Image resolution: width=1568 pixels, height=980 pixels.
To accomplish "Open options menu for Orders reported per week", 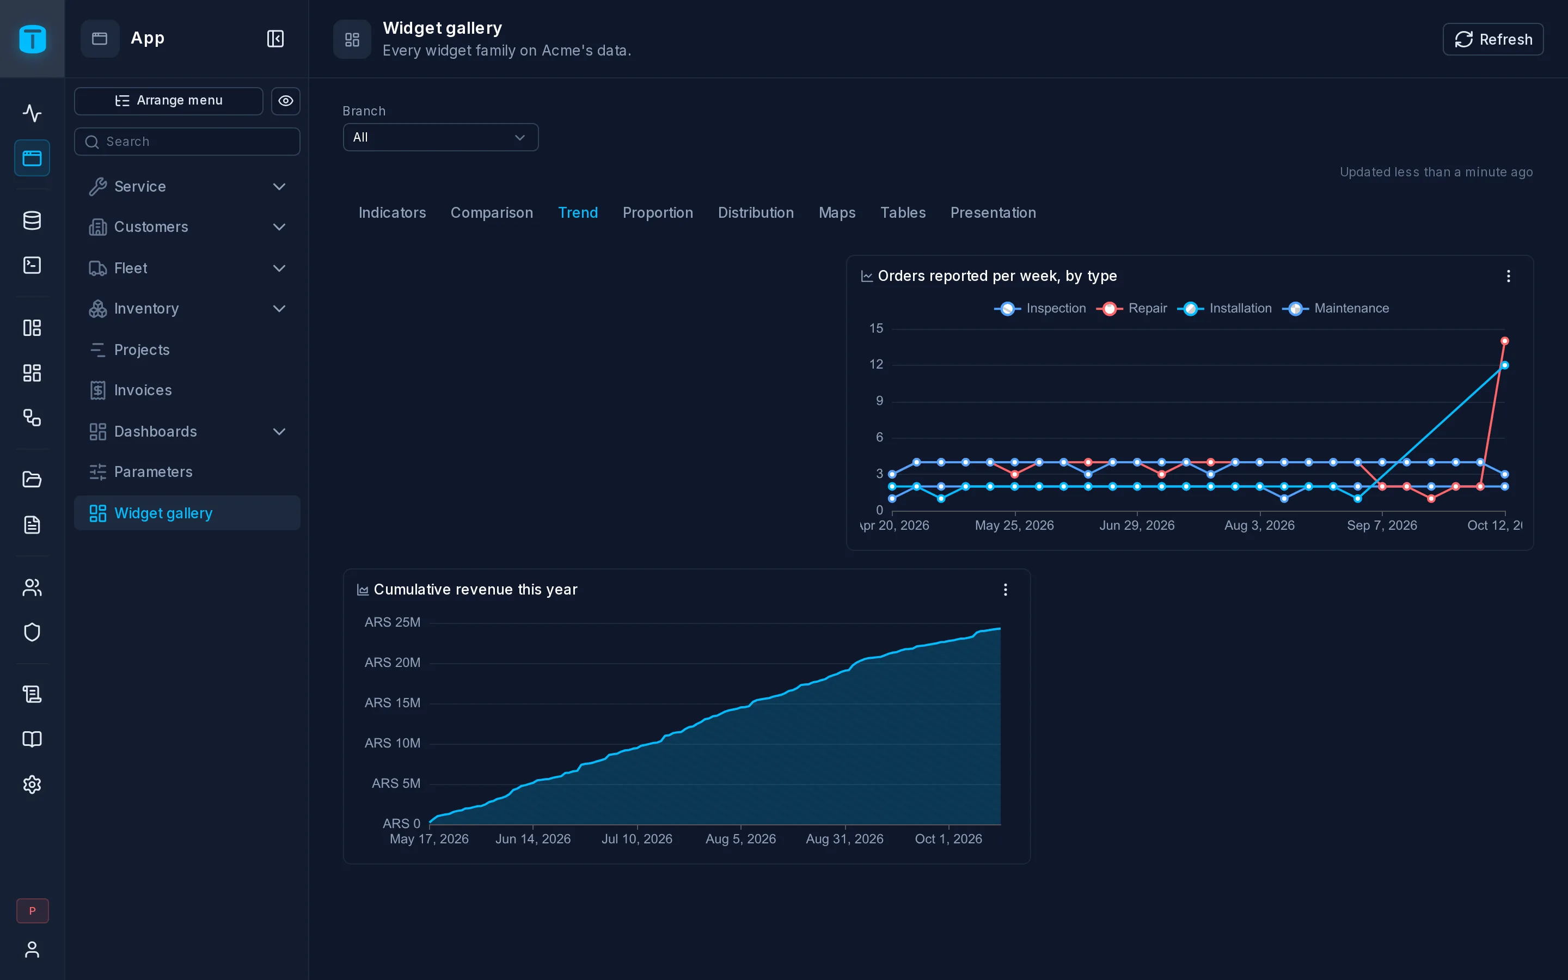I will click(1509, 276).
